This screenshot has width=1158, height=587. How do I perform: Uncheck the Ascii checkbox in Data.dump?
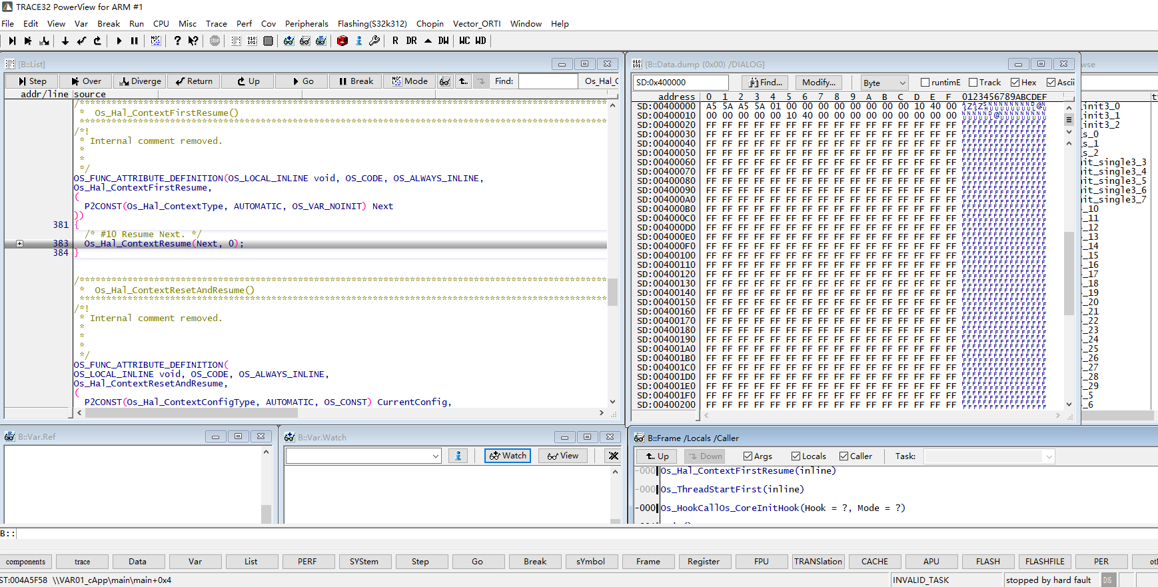pyautogui.click(x=1051, y=83)
